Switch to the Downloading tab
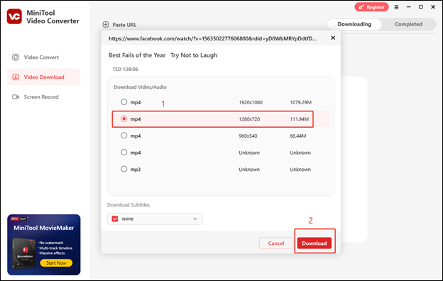The height and width of the screenshot is (281, 443). pos(354,24)
